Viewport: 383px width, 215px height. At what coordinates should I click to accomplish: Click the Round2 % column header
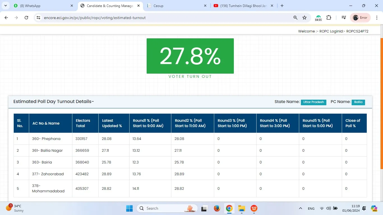tap(192, 123)
